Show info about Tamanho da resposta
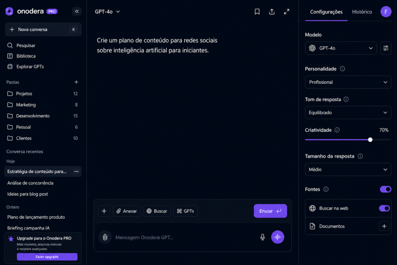397x265 pixels. click(360, 156)
